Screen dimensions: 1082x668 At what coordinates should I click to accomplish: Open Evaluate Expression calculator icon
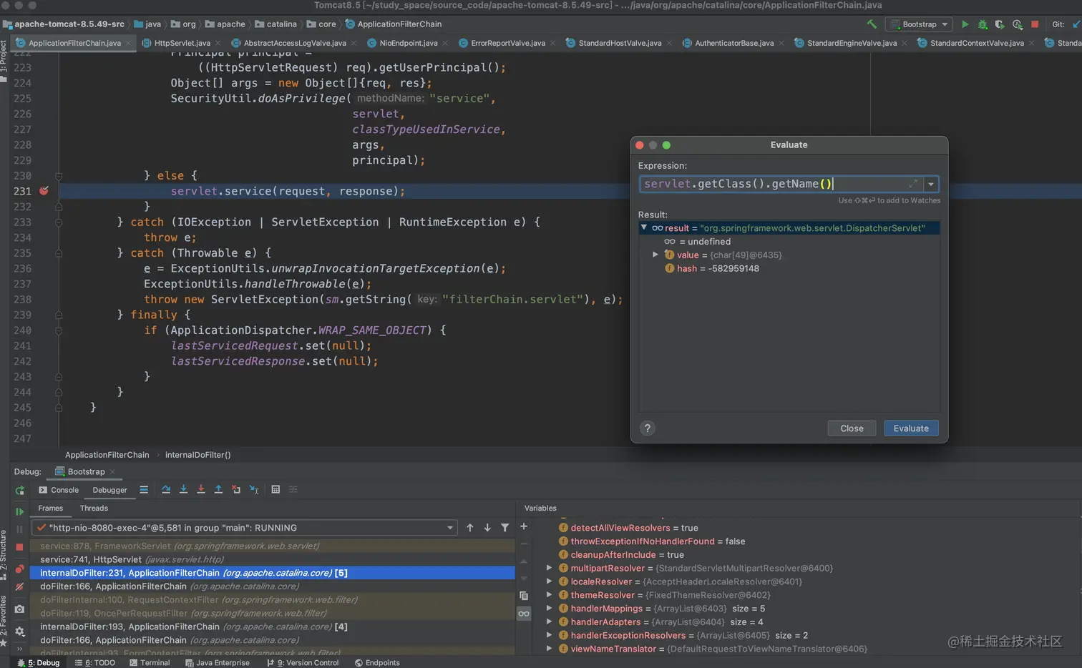point(276,490)
